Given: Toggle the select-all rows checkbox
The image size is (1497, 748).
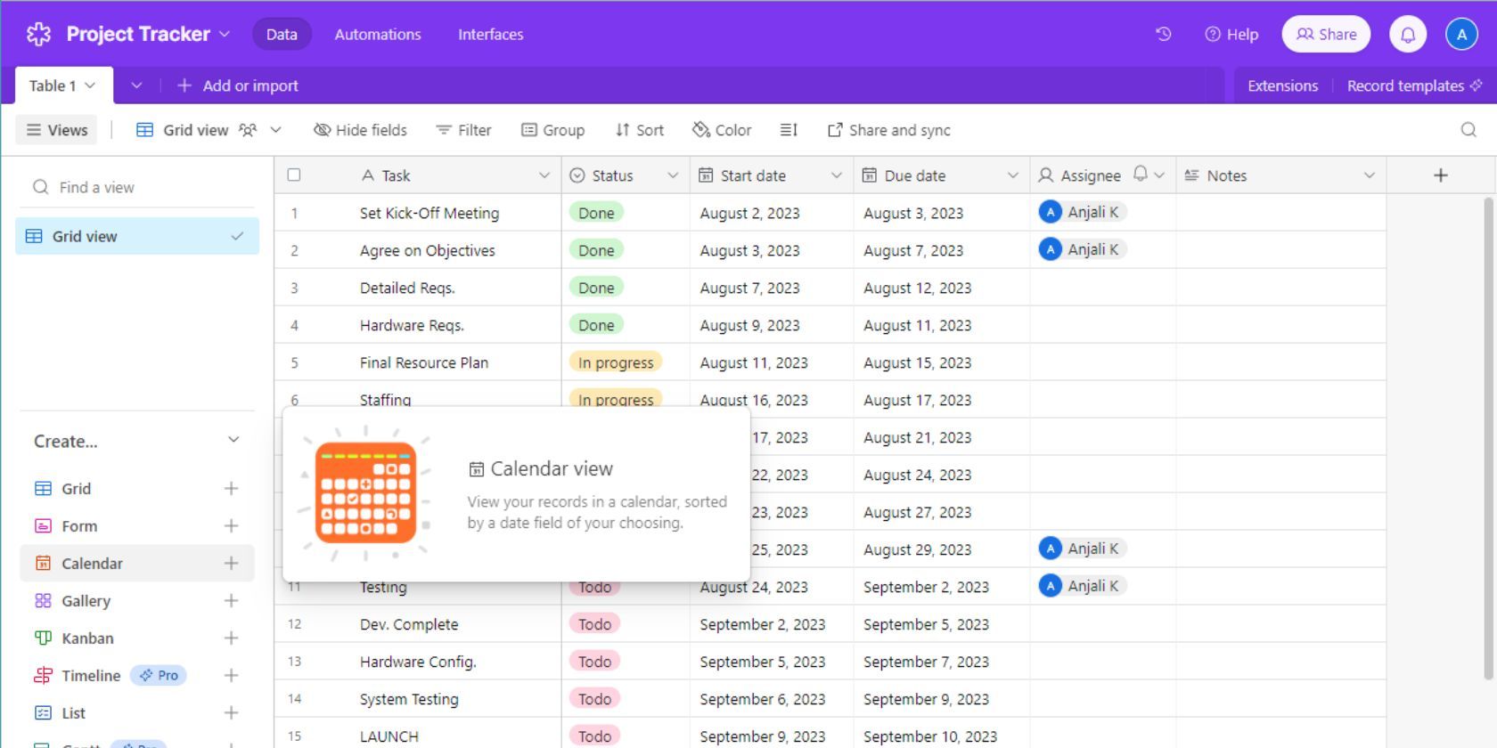Looking at the screenshot, I should [294, 175].
